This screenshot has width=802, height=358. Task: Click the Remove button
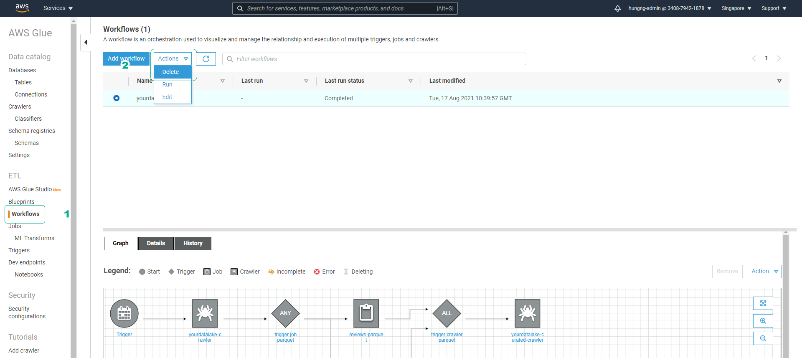[727, 272]
